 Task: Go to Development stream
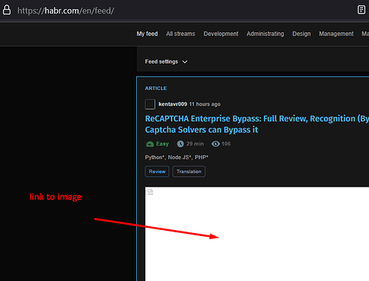221,34
